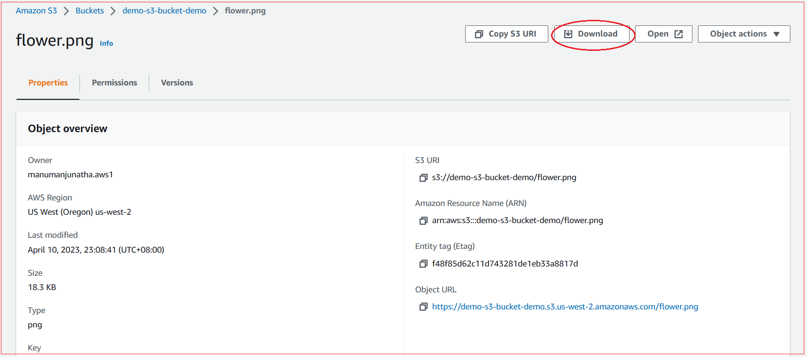The height and width of the screenshot is (357, 807).
Task: Click the flower.png breadcrumb item
Action: 245,11
